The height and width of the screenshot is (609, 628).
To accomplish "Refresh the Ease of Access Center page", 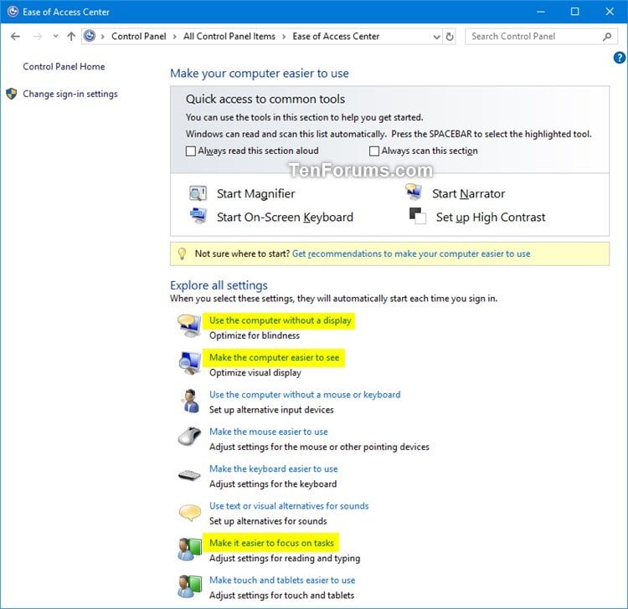I will pos(450,37).
